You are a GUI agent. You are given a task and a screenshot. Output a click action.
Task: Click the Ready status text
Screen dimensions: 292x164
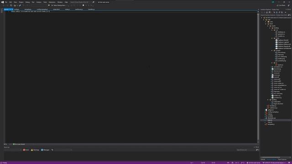[5, 163]
